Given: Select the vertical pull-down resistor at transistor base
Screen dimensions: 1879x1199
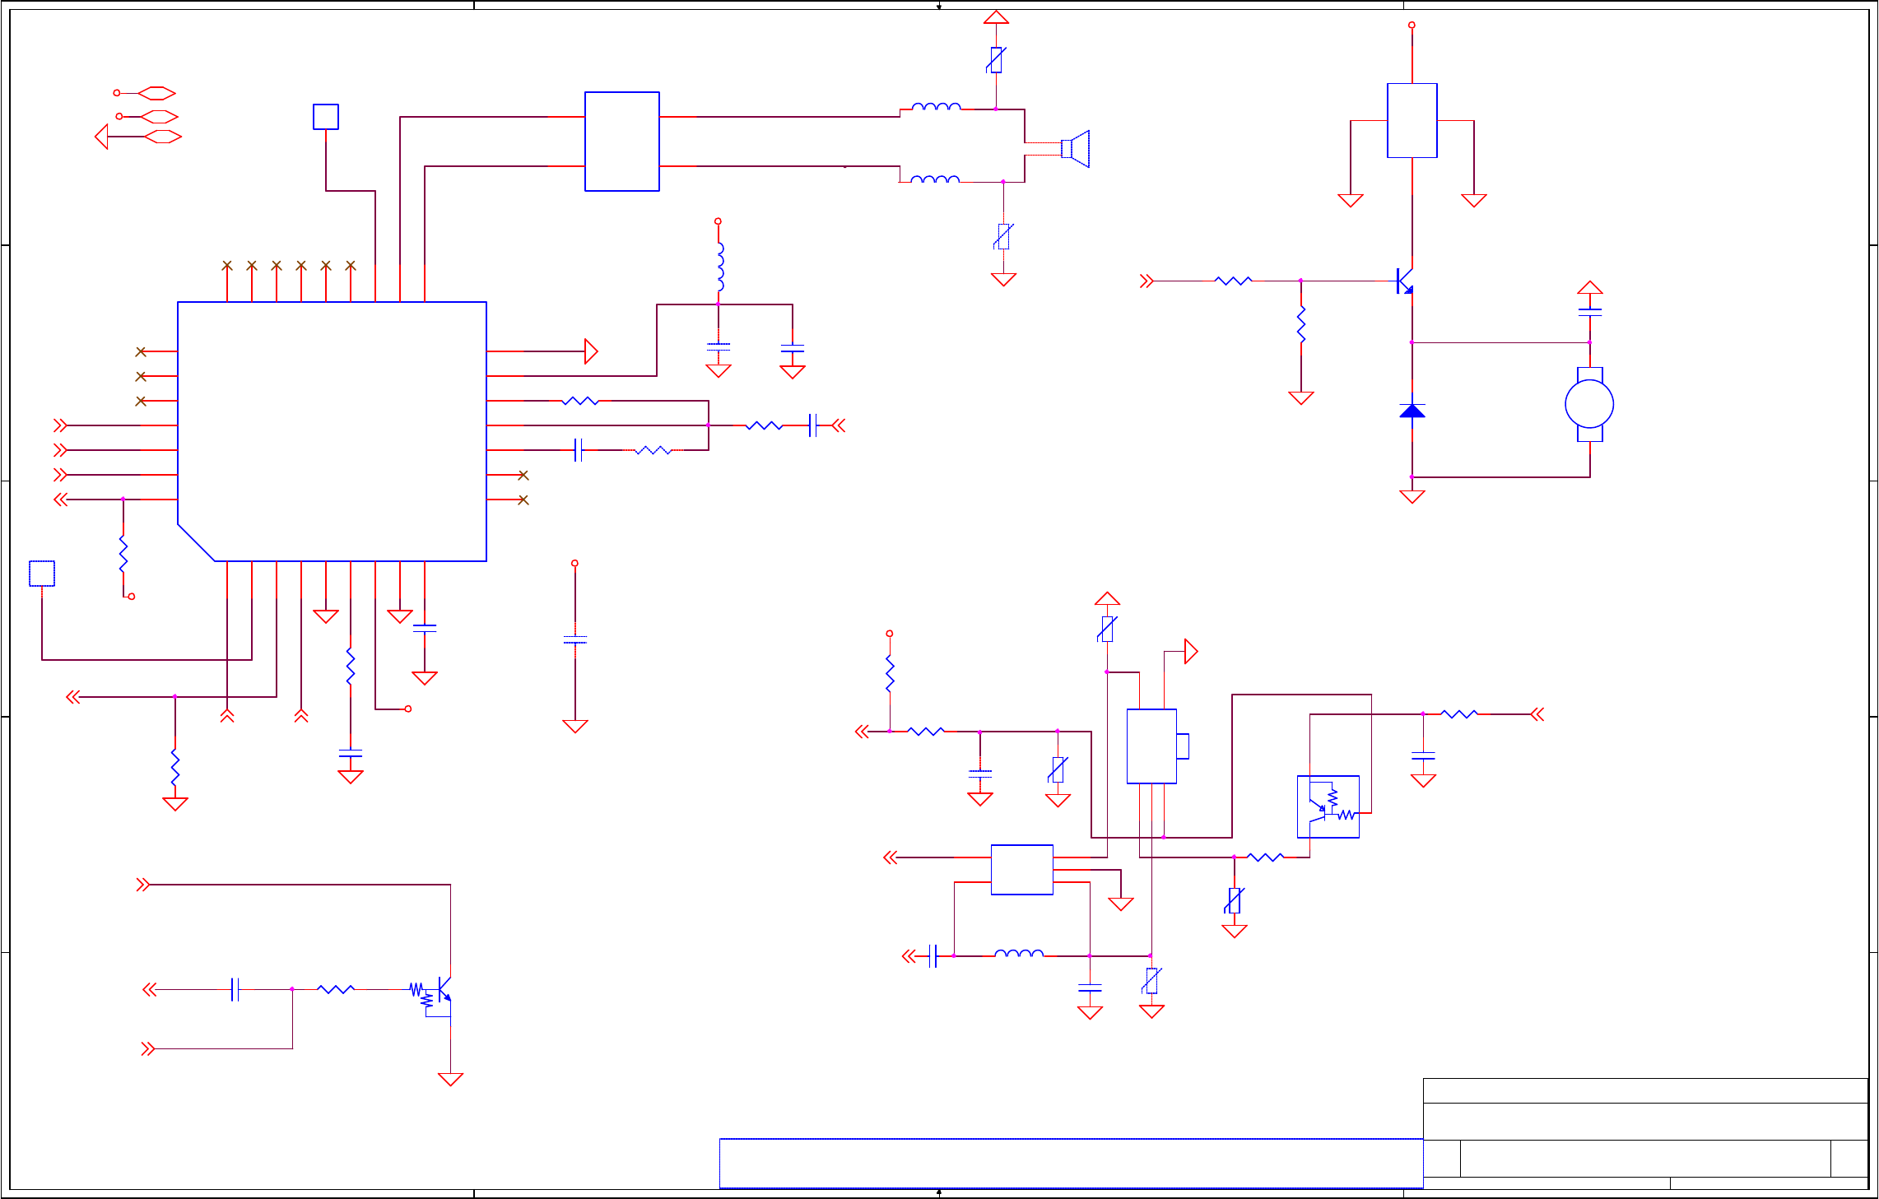Looking at the screenshot, I should click(1301, 324).
